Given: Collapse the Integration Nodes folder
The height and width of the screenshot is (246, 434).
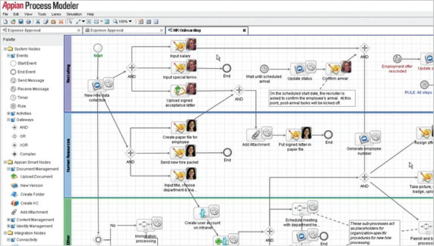Looking at the screenshot, I should tap(5, 233).
